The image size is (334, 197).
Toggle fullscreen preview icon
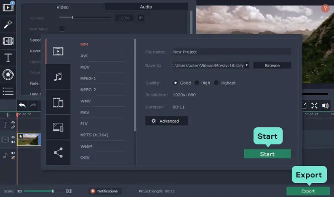point(314,105)
